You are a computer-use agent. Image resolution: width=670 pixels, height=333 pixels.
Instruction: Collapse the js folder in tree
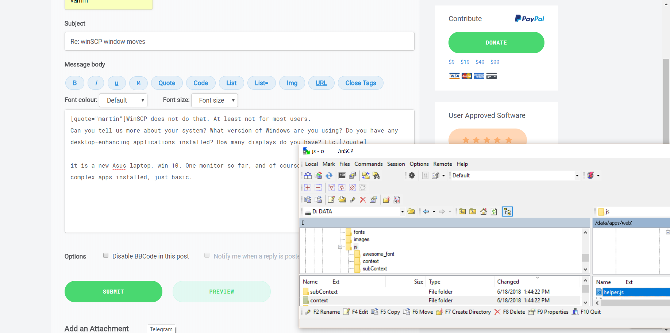(x=340, y=247)
